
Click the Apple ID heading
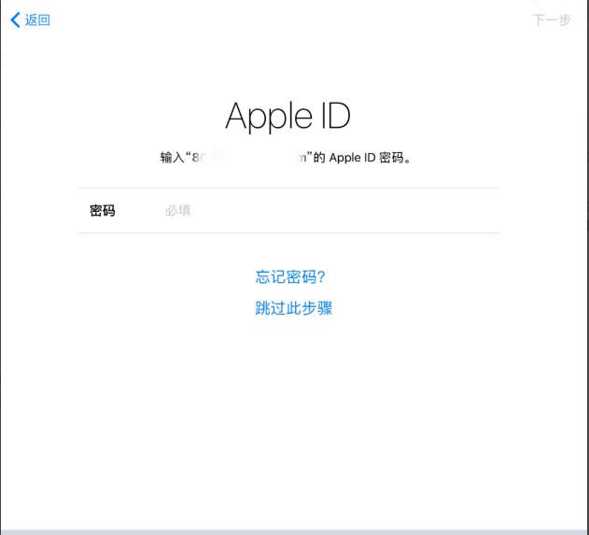[x=287, y=117]
